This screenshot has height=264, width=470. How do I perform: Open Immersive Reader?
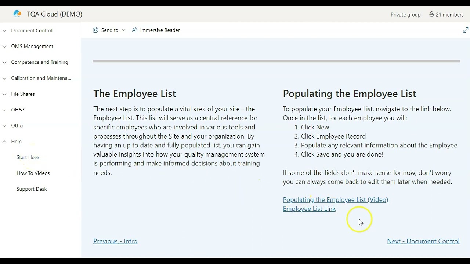156,30
